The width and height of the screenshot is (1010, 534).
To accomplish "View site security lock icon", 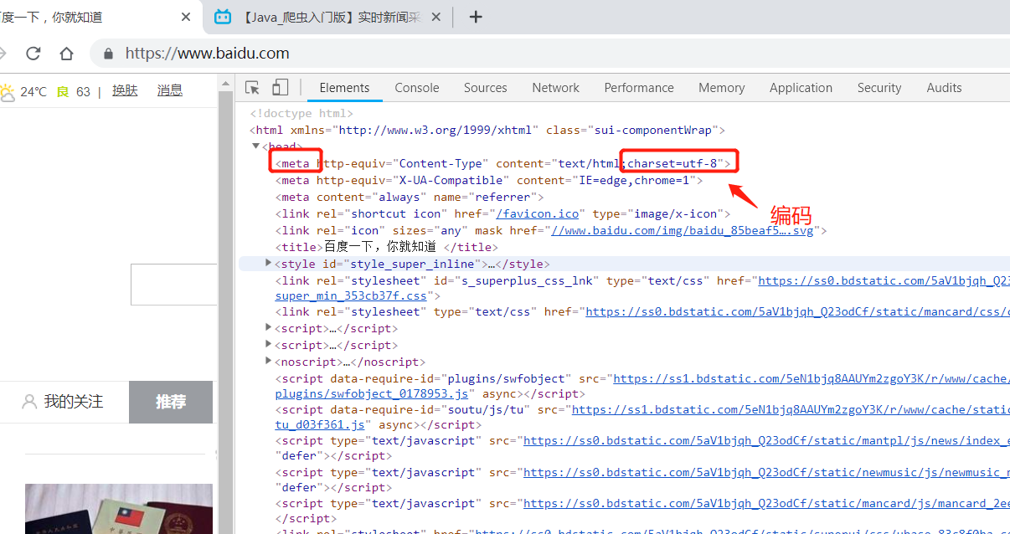I will 108,54.
